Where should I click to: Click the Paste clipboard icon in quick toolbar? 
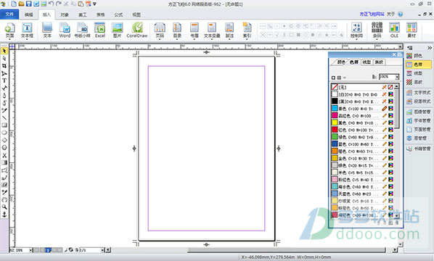[81, 4]
